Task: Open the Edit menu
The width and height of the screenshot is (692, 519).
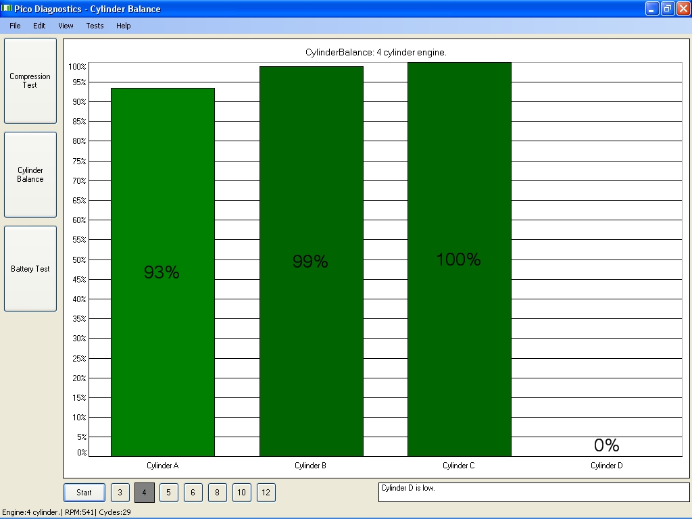Action: click(39, 26)
